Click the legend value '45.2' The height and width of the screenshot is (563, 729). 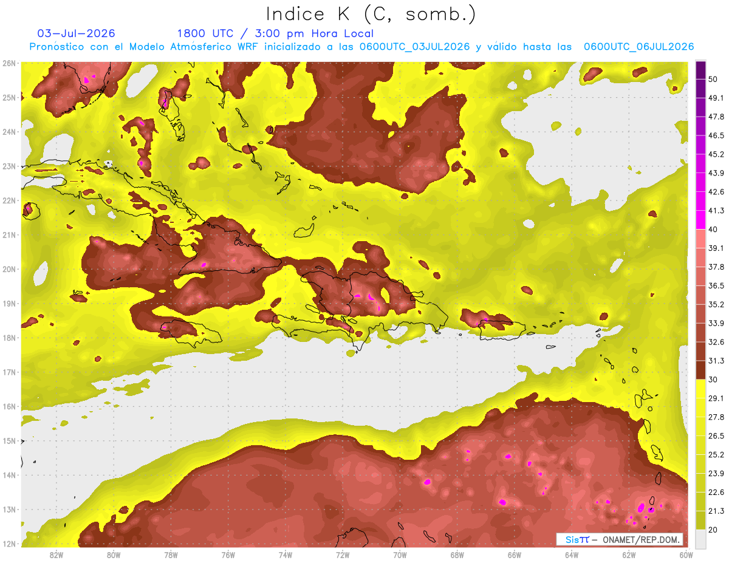coord(716,154)
